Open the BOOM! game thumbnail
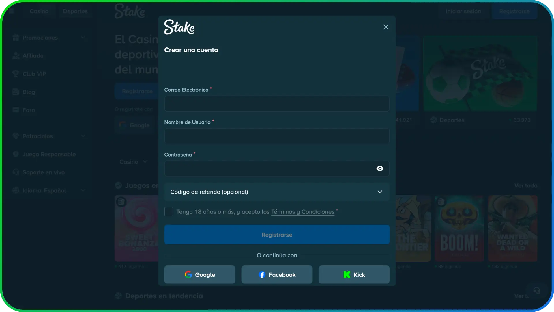This screenshot has width=554, height=312. pyautogui.click(x=459, y=229)
